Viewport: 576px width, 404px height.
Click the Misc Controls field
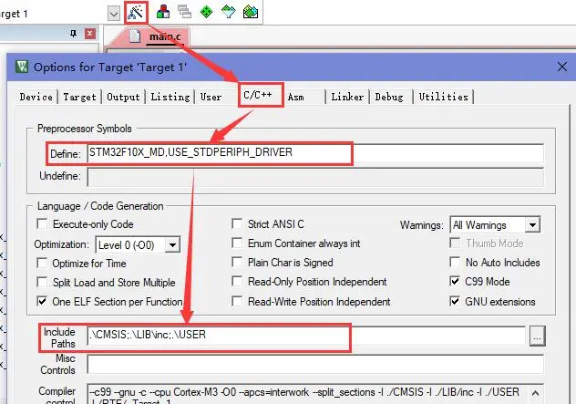click(315, 364)
